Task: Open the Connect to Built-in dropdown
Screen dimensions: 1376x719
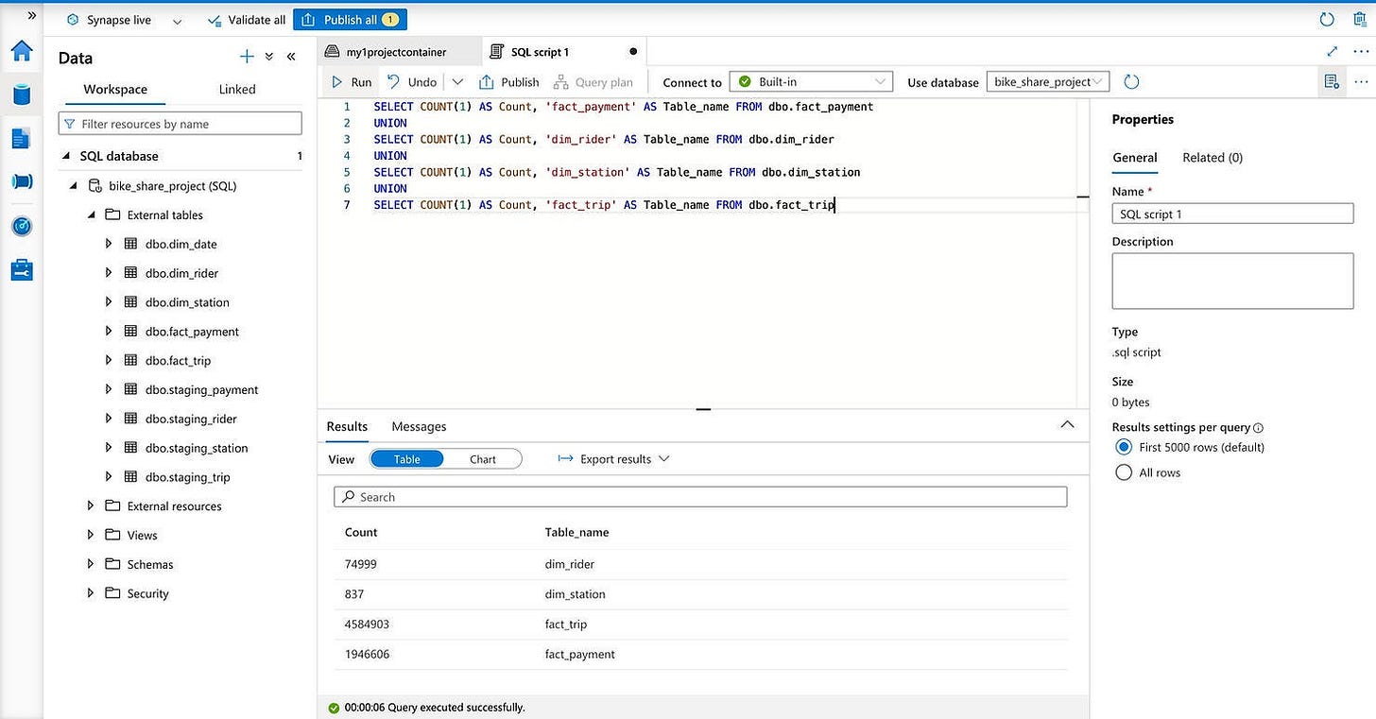Action: click(x=811, y=82)
